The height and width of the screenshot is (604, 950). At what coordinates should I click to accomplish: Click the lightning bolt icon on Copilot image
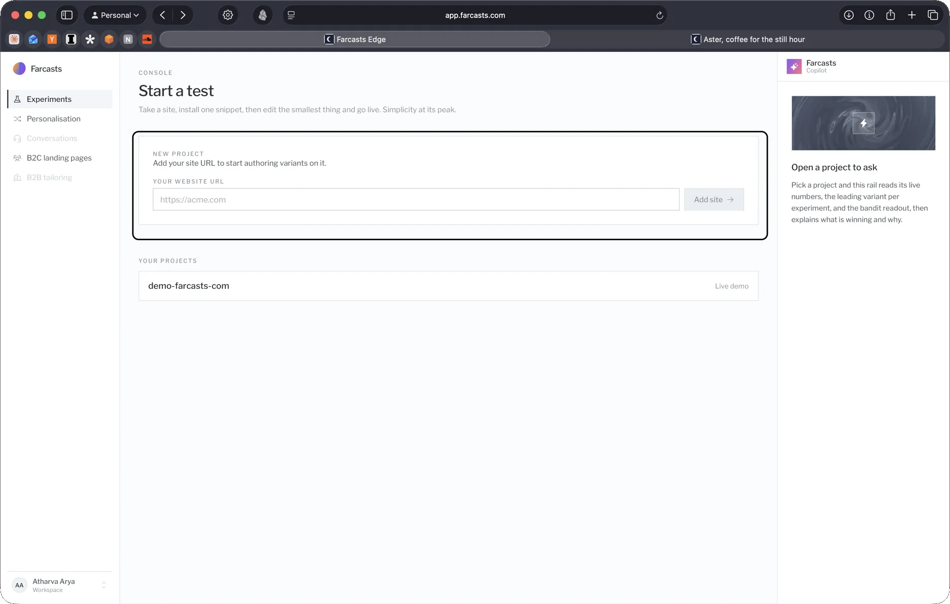click(x=863, y=123)
